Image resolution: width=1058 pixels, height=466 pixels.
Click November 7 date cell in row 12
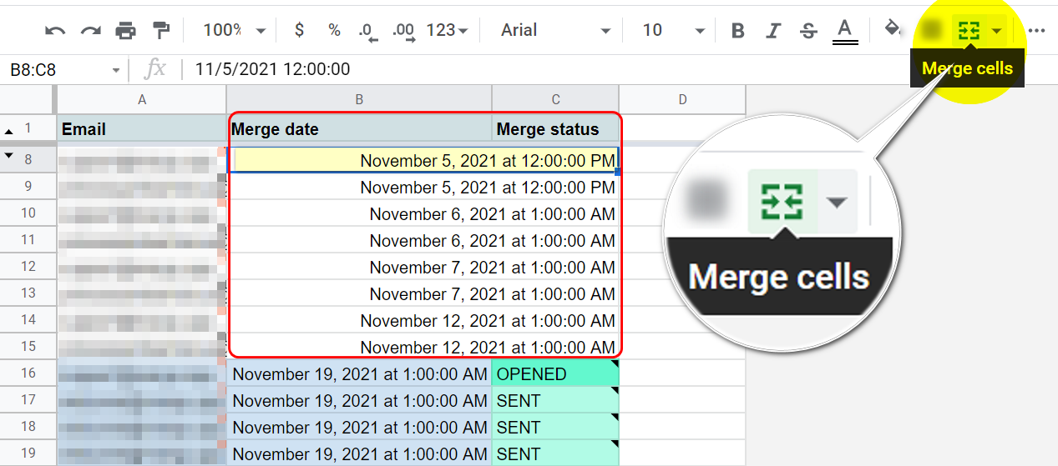pos(423,267)
